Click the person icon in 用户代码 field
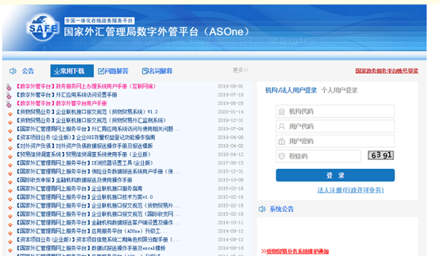This screenshot has height=256, width=439. pos(282,126)
